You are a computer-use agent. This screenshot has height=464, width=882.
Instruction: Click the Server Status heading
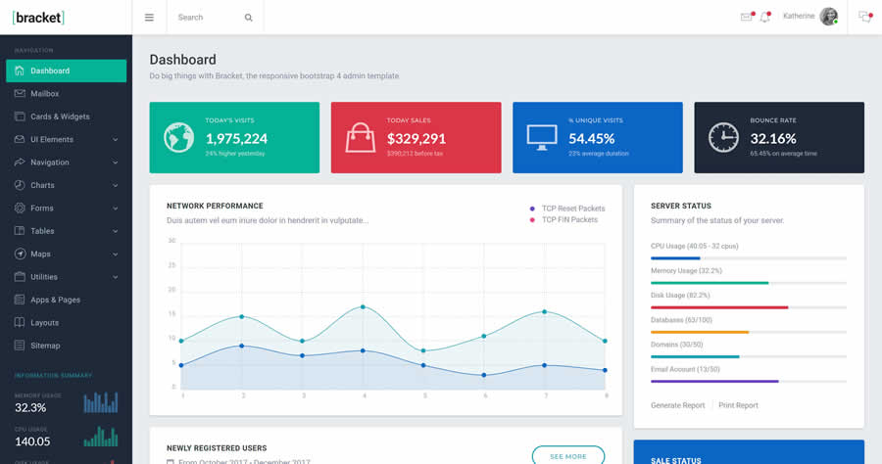point(681,206)
